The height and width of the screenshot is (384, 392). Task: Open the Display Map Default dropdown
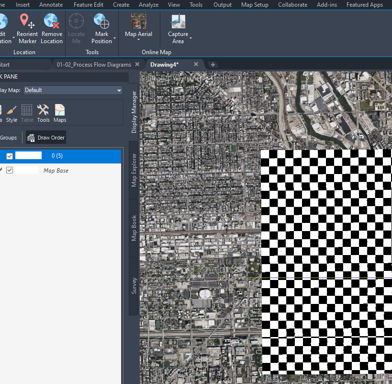click(x=73, y=90)
